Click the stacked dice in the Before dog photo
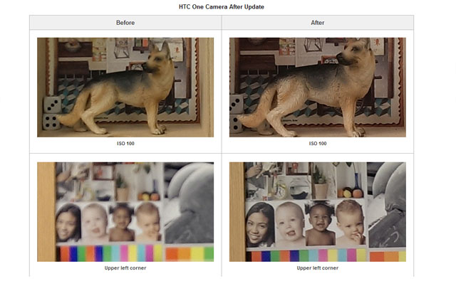The width and height of the screenshot is (456, 281). click(52, 113)
